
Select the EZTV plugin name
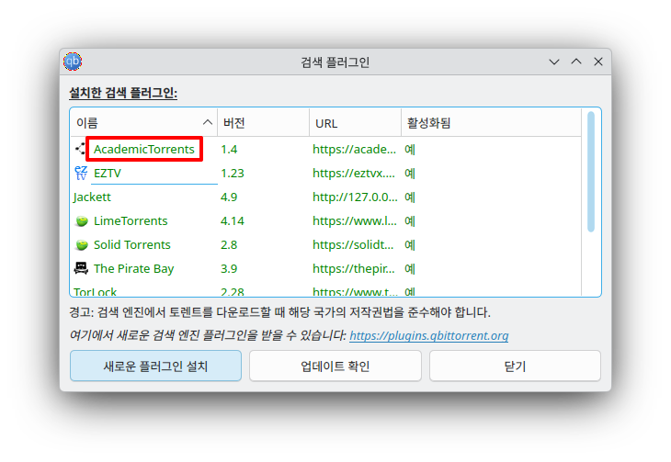[108, 174]
